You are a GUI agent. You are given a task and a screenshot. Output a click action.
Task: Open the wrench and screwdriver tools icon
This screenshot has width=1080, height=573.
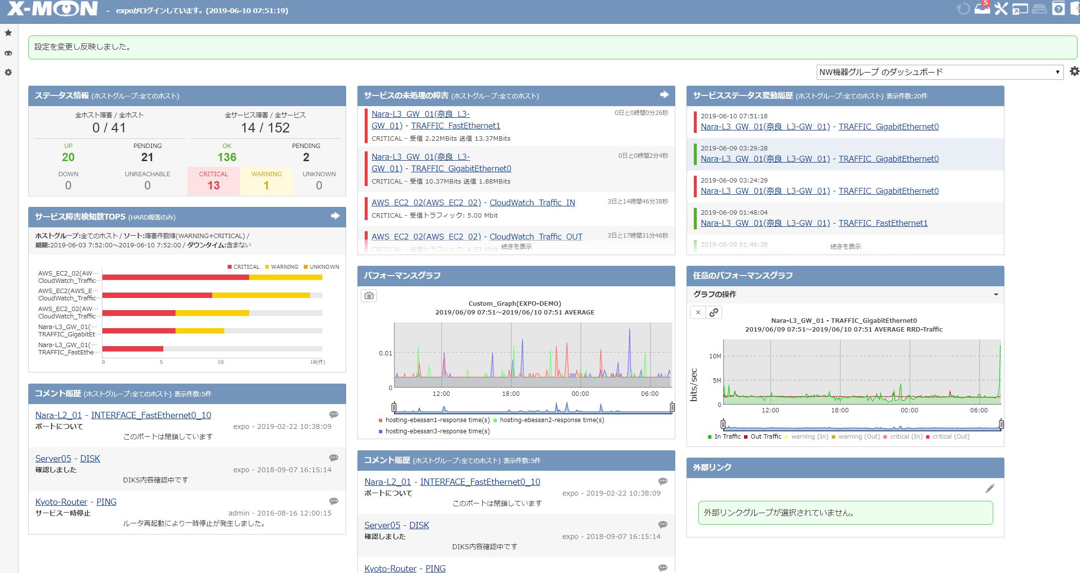point(1001,9)
